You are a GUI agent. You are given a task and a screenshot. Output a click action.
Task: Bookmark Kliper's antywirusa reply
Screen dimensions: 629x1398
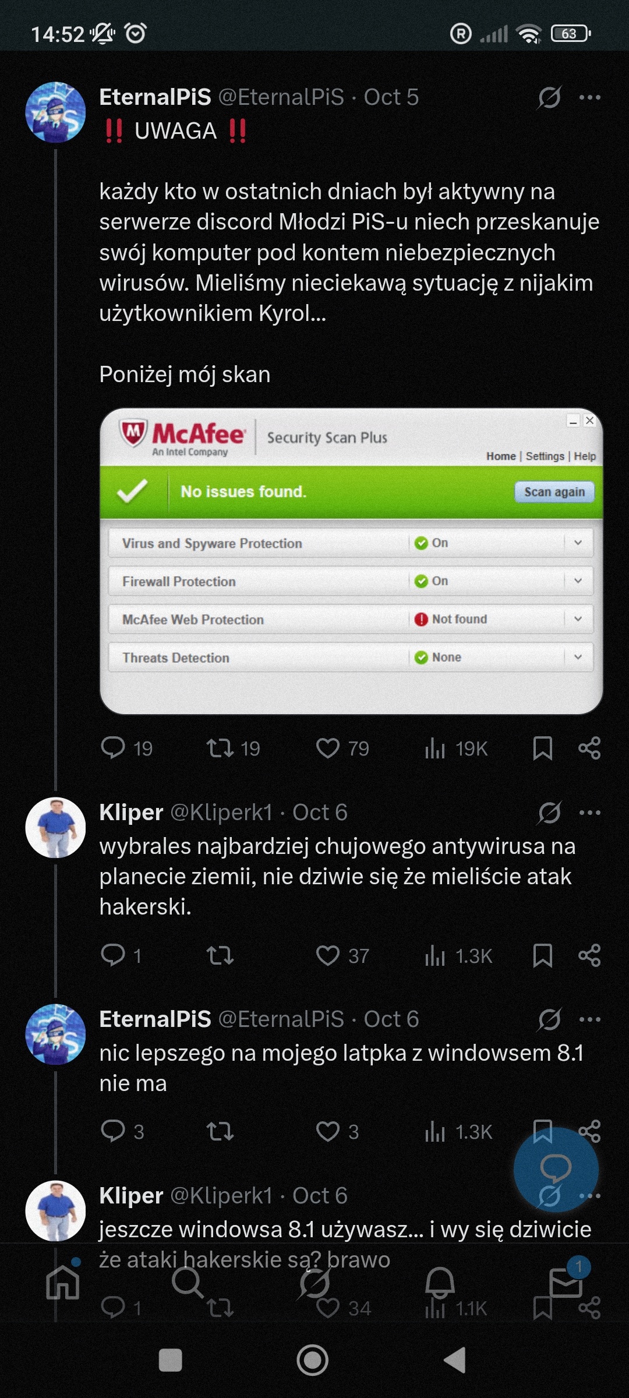pos(542,956)
